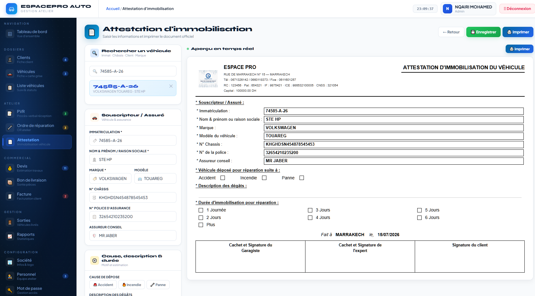
Task: Select the Panne cause toggle button
Action: 158,285
